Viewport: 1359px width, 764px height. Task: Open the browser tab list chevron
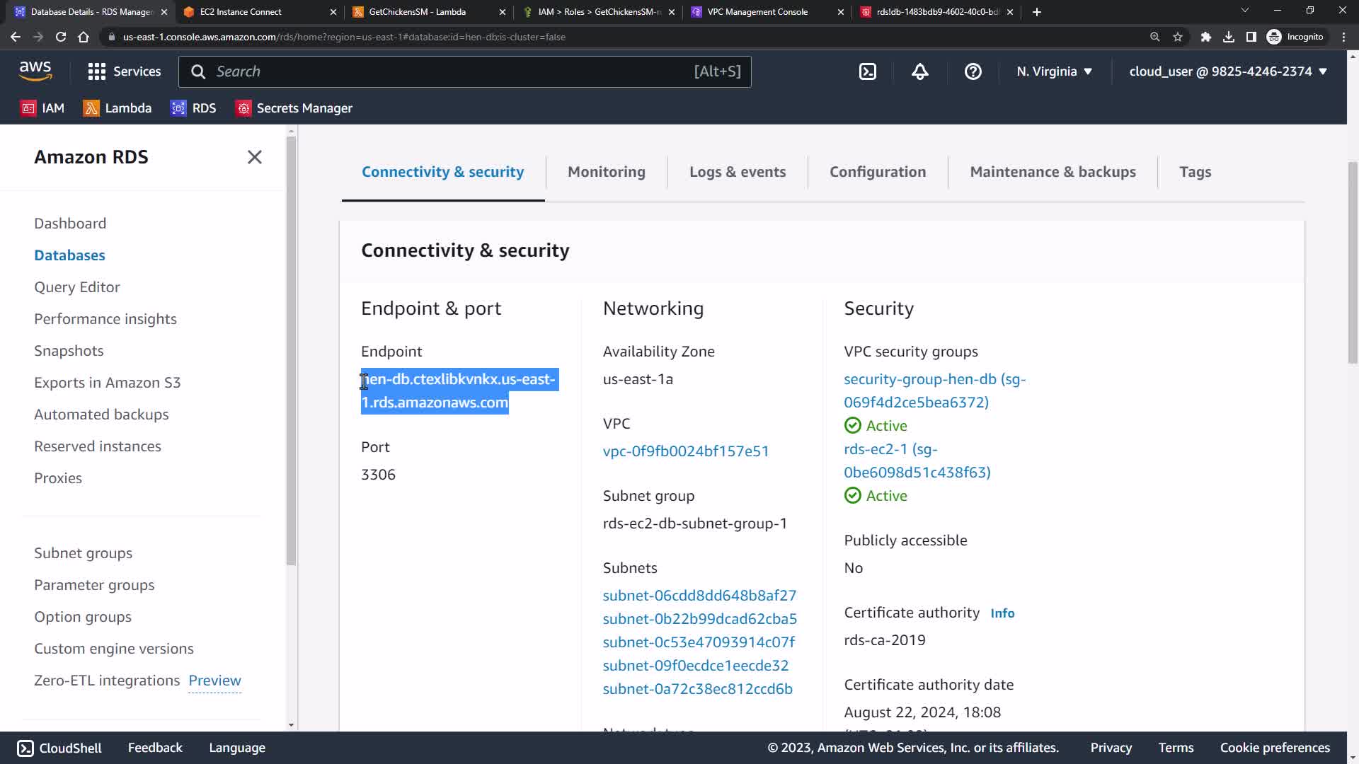pos(1244,11)
